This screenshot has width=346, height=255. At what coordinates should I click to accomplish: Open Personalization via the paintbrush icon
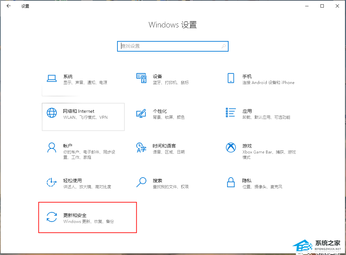[x=141, y=113]
